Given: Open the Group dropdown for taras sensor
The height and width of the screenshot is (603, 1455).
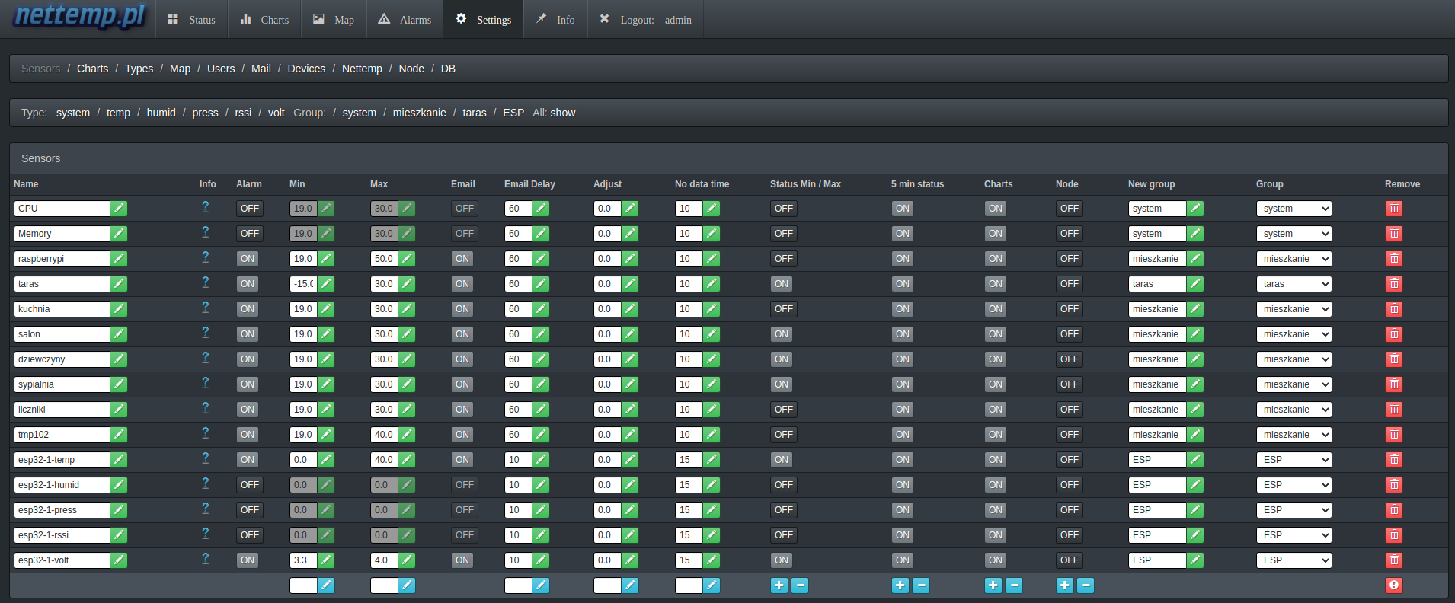Looking at the screenshot, I should 1294,284.
